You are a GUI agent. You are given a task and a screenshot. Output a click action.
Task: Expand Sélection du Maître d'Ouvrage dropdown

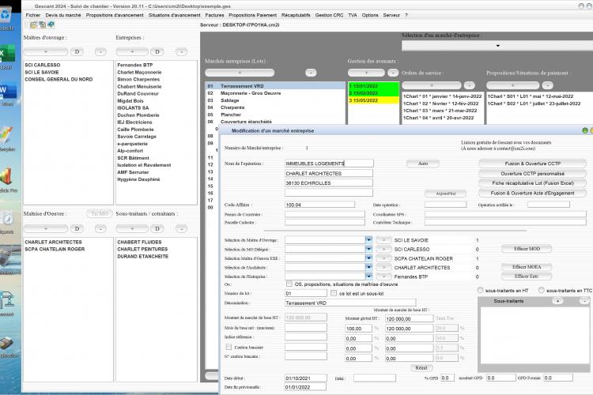click(x=368, y=239)
